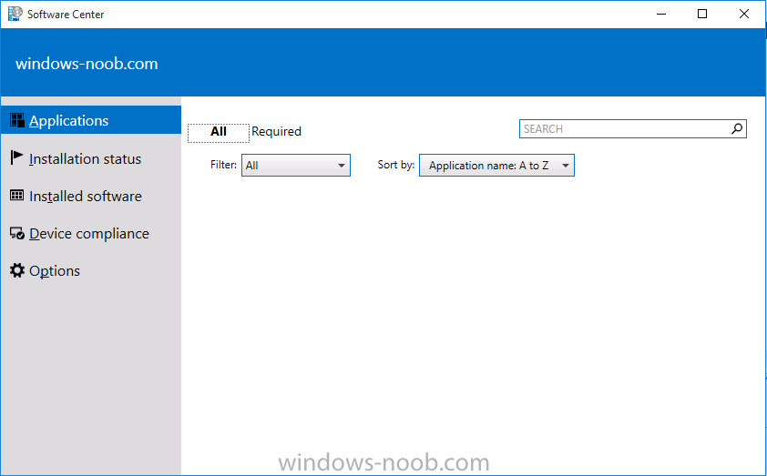Switch to the Required tab
767x476 pixels.
(x=276, y=131)
